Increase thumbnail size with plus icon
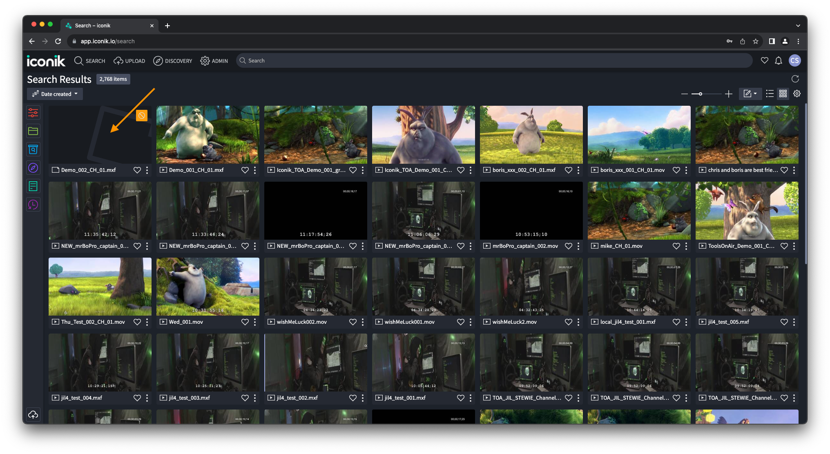Image resolution: width=830 pixels, height=454 pixels. 729,94
